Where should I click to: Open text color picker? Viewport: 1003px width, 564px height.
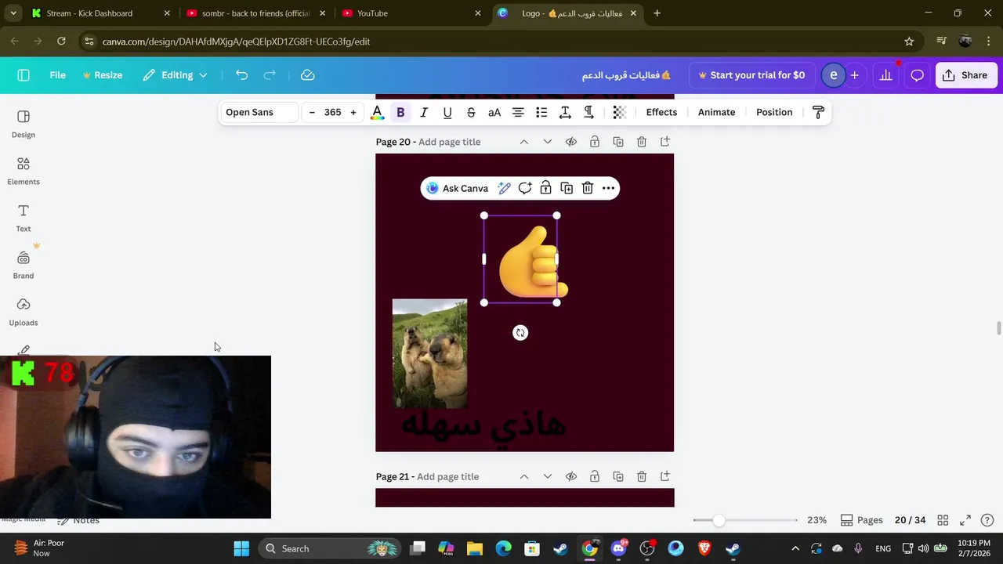(377, 112)
